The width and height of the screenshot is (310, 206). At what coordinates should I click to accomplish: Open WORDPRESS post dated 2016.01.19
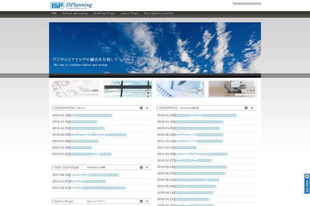coord(206,115)
